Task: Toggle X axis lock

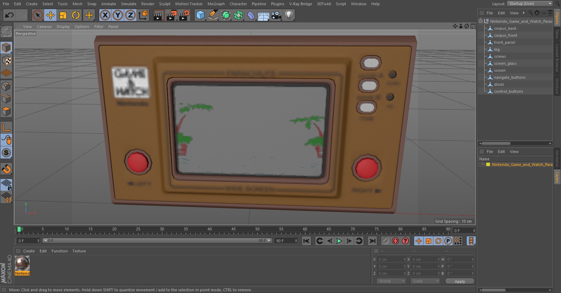Action: coord(105,15)
